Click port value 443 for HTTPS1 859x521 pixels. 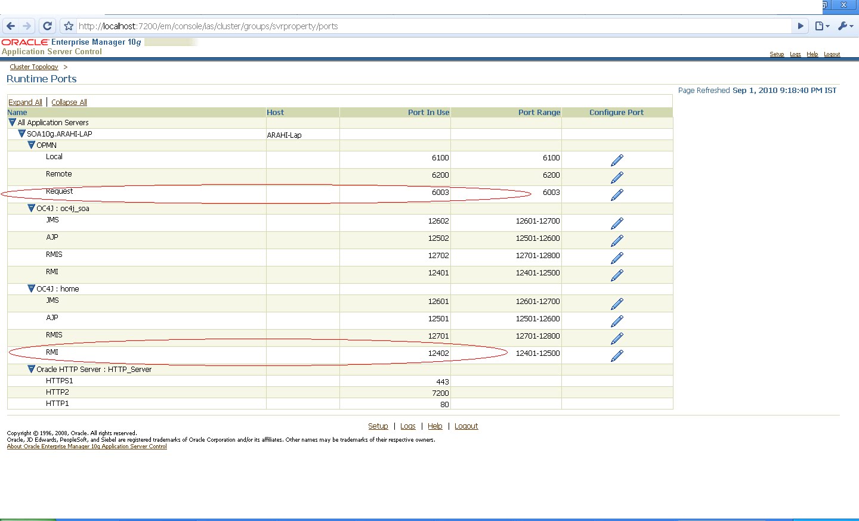click(443, 382)
